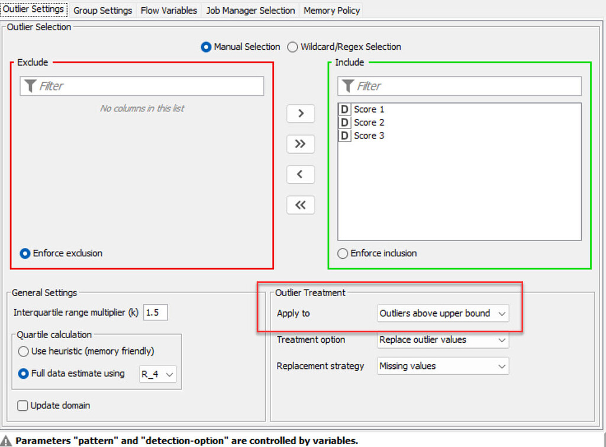
Task: Click the Exclude list filter field
Action: pyautogui.click(x=142, y=86)
